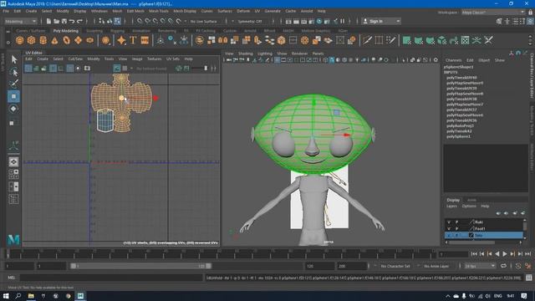Click the Undo arrow on status line

(x=72, y=21)
